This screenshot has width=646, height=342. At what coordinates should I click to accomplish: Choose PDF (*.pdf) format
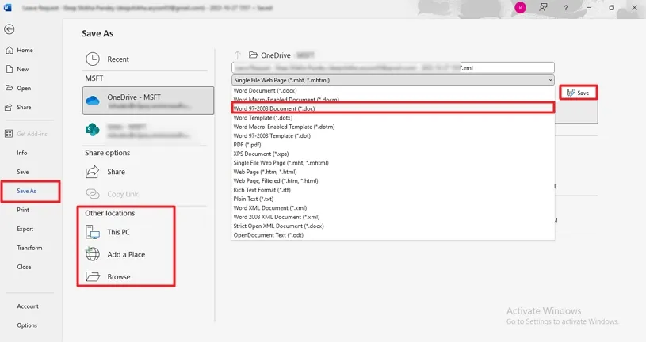point(393,145)
